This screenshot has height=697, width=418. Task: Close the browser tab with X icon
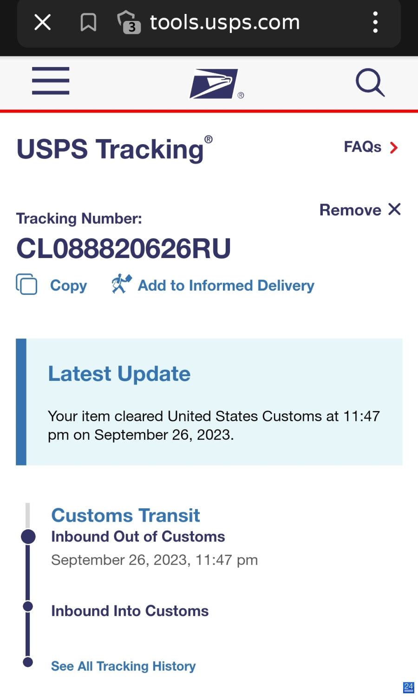43,22
